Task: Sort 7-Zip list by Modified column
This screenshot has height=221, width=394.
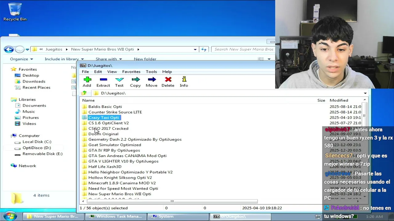Action: (339, 100)
